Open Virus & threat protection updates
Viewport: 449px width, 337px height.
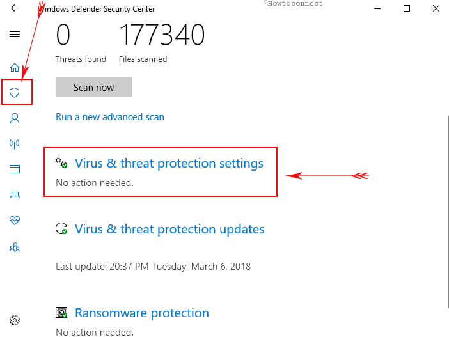click(x=169, y=229)
